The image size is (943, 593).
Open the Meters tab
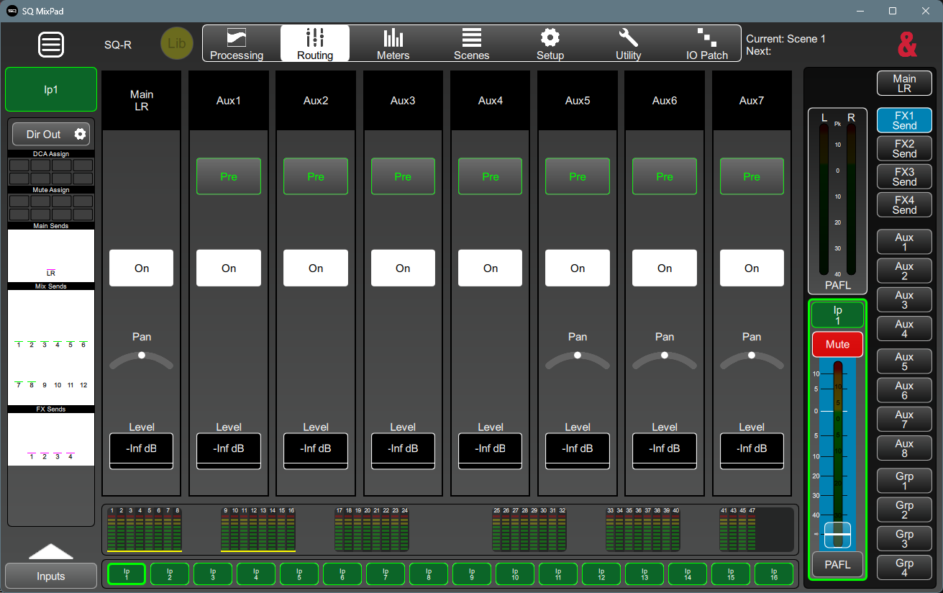[x=393, y=44]
